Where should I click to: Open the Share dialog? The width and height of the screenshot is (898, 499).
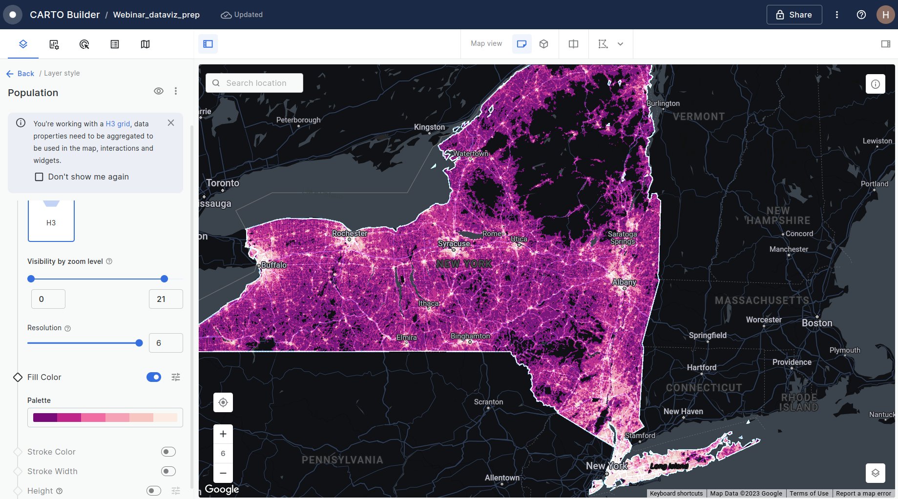pos(794,15)
